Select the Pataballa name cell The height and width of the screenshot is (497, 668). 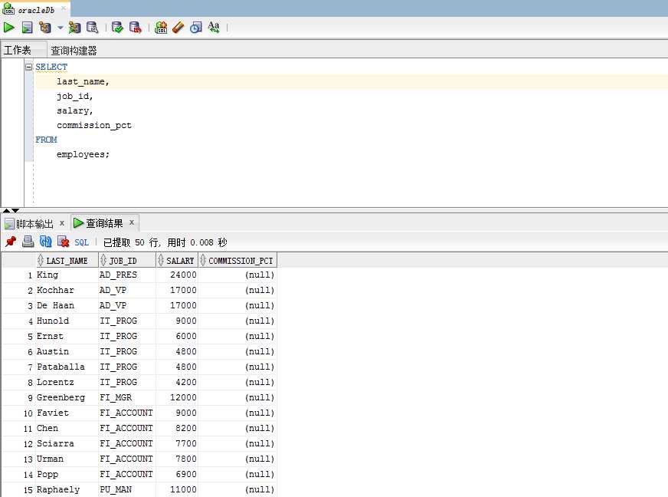67,367
